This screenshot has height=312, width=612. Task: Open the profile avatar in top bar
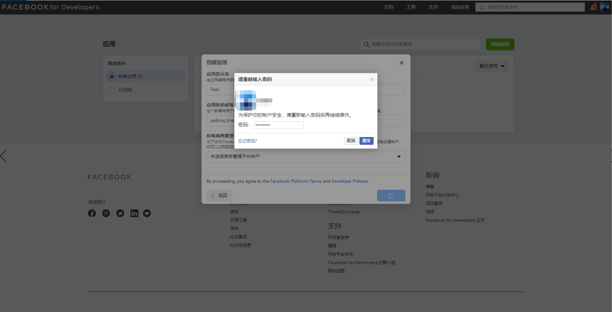point(605,7)
